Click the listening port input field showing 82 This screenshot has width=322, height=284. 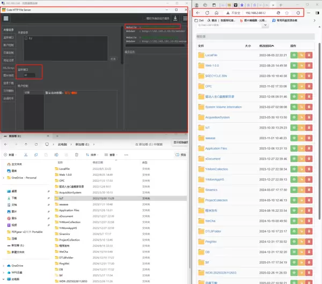[x=30, y=75]
